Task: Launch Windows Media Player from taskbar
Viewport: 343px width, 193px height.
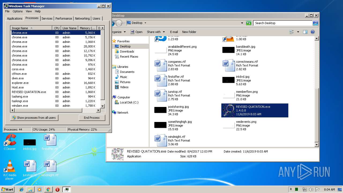Action: 39,189
